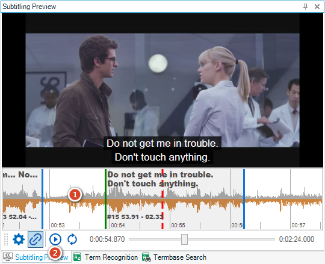325x264 pixels.
Task: Click the video position slider thumb
Action: tap(184, 239)
